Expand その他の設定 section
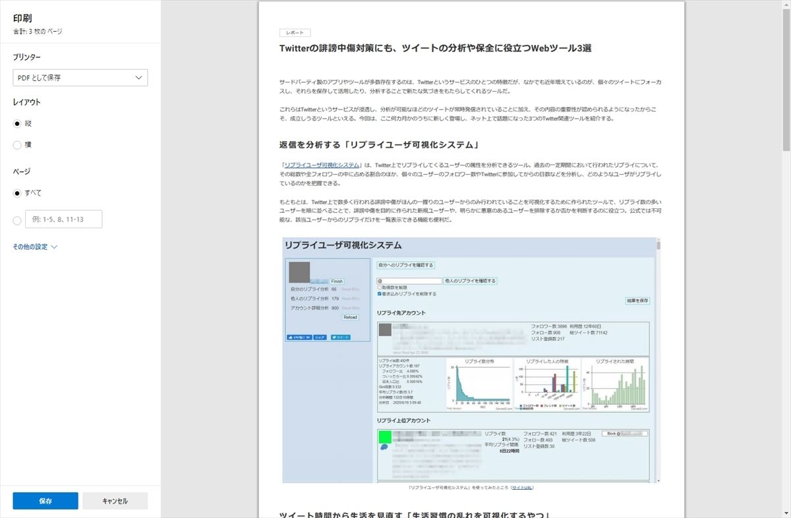The width and height of the screenshot is (791, 518). tap(35, 246)
